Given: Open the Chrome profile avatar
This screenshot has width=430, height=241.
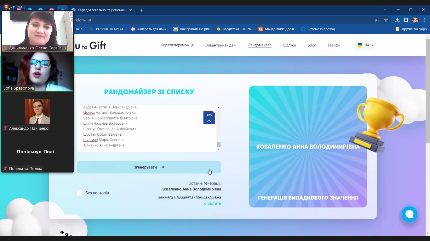Looking at the screenshot, I should [x=415, y=20].
